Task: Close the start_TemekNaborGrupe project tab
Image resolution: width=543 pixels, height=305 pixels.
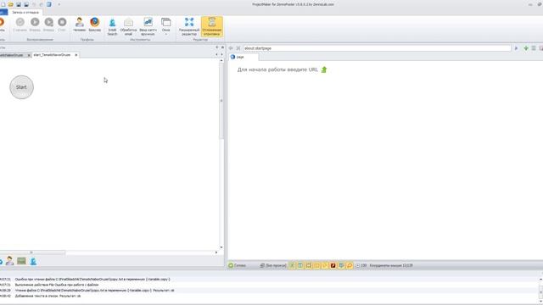Action: click(76, 55)
